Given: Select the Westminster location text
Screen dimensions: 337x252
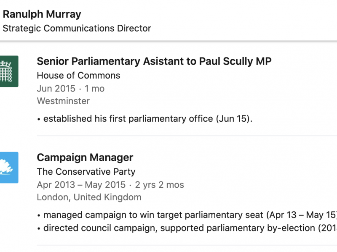Looking at the screenshot, I should [x=63, y=101].
